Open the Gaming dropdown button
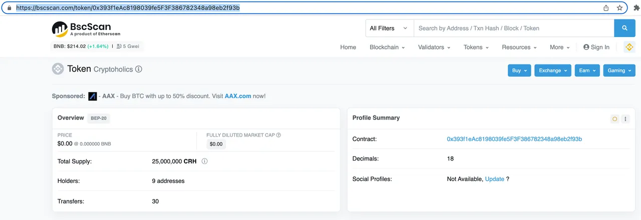641x220 pixels. [619, 70]
